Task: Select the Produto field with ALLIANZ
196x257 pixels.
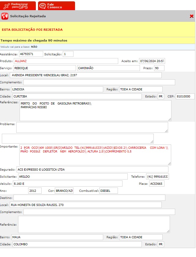Action: [x=66, y=61]
